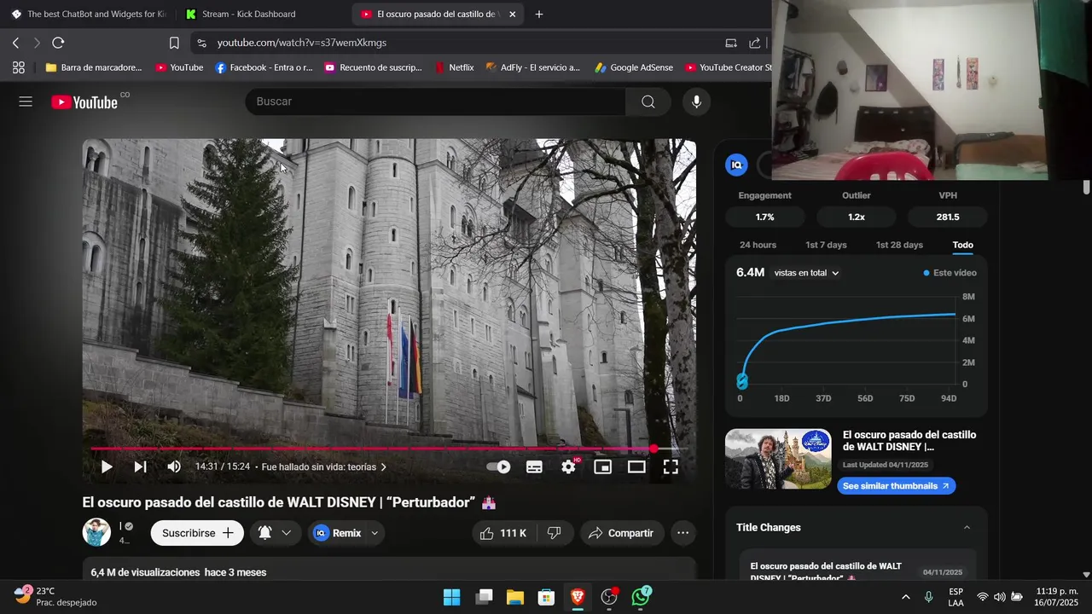Open a new browser tab
The image size is (1092, 614).
point(539,14)
